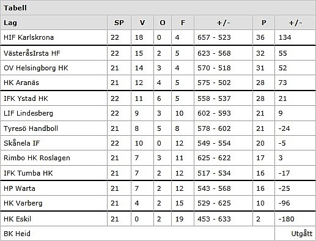
Task: Open HP Warta team entry
Action: 20,188
